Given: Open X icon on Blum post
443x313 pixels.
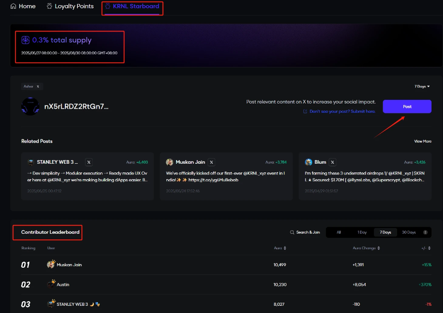Looking at the screenshot, I should tap(332, 162).
